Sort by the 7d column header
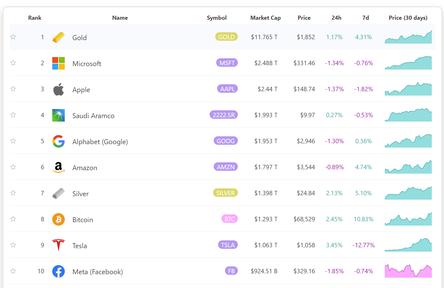 coord(366,18)
